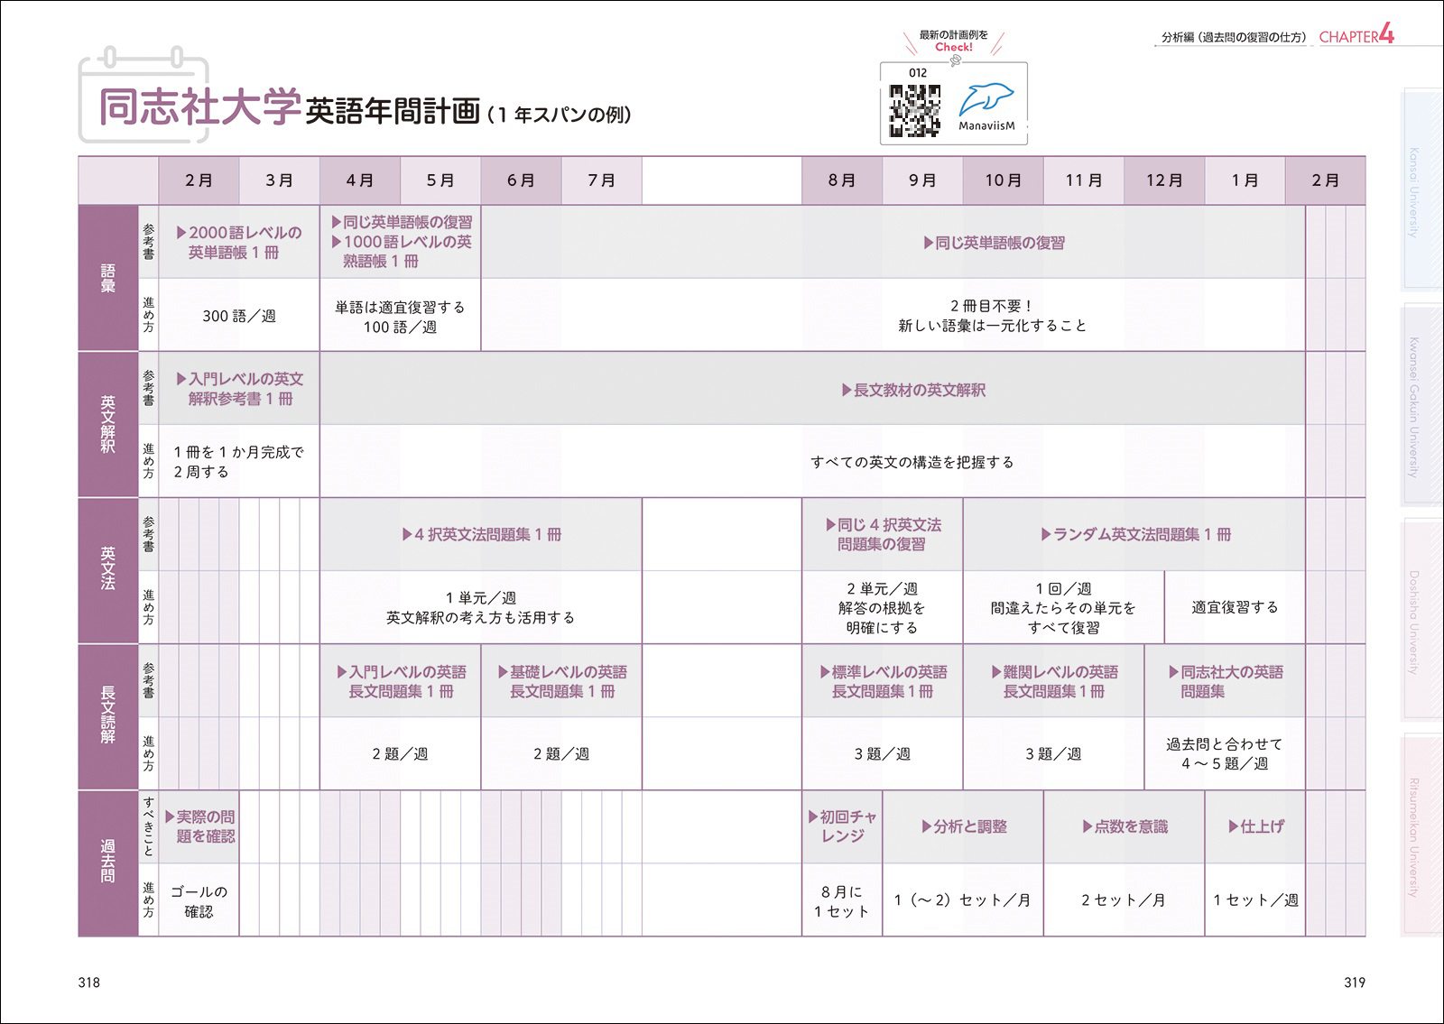The height and width of the screenshot is (1024, 1444).
Task: Click the 同志社大の英語問題集 cell
Action: pos(1225,681)
